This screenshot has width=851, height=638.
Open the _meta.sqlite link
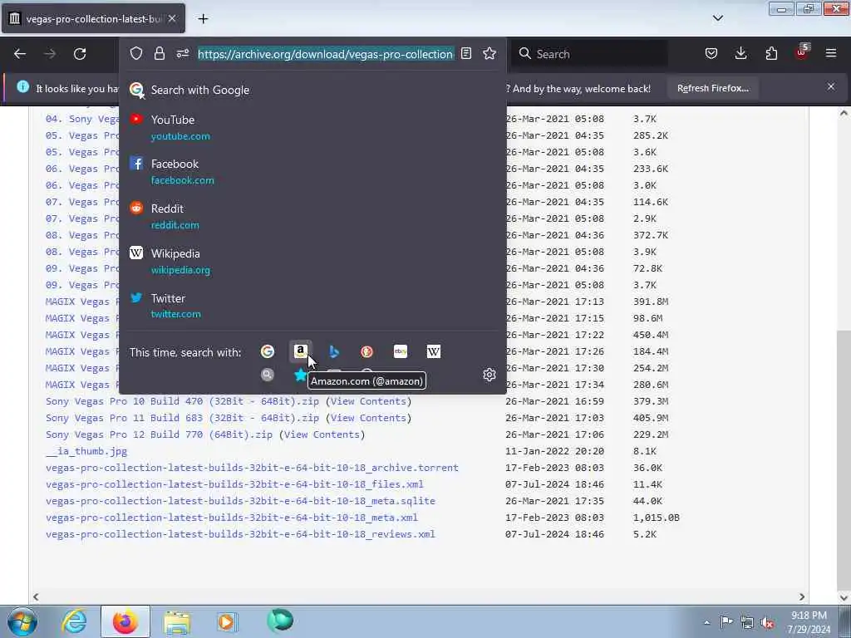pos(240,501)
